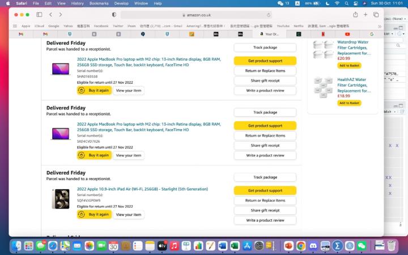408x255 pixels.
Task: Write a product review for iPad Air
Action: 265,220
